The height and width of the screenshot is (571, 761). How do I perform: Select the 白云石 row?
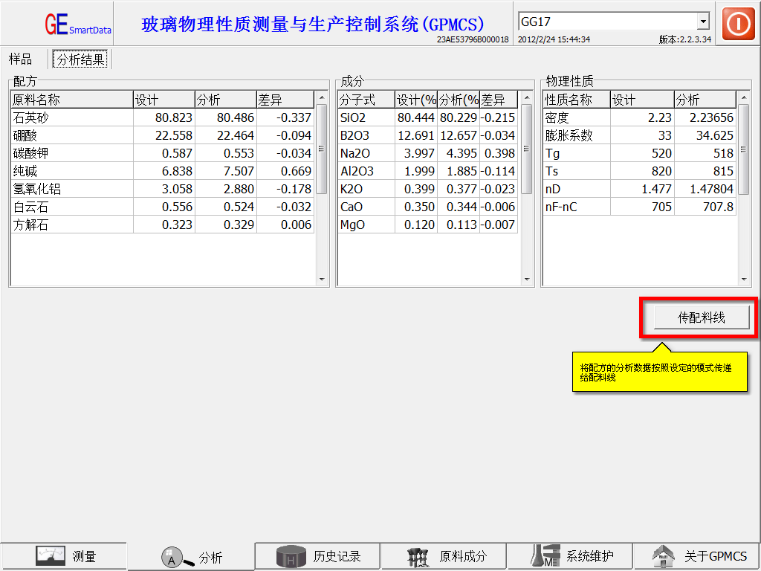163,207
